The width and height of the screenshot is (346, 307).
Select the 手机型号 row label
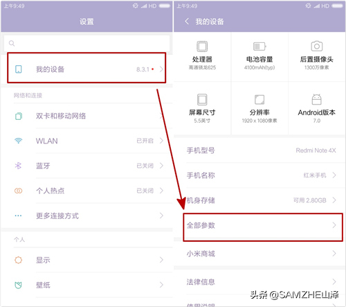[x=201, y=150]
